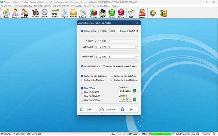Click into the Data Final date field
The image size is (218, 136).
125,100
